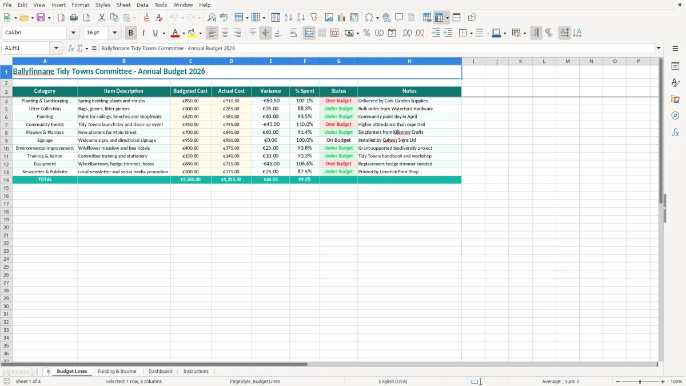
Task: Open Borders dropdown arrow
Action: (471, 33)
